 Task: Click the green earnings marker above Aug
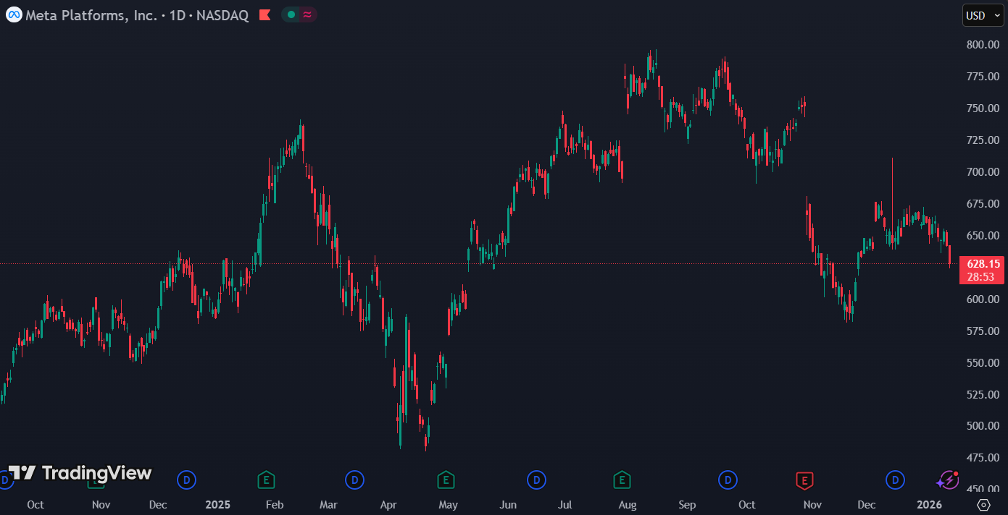[x=621, y=480]
